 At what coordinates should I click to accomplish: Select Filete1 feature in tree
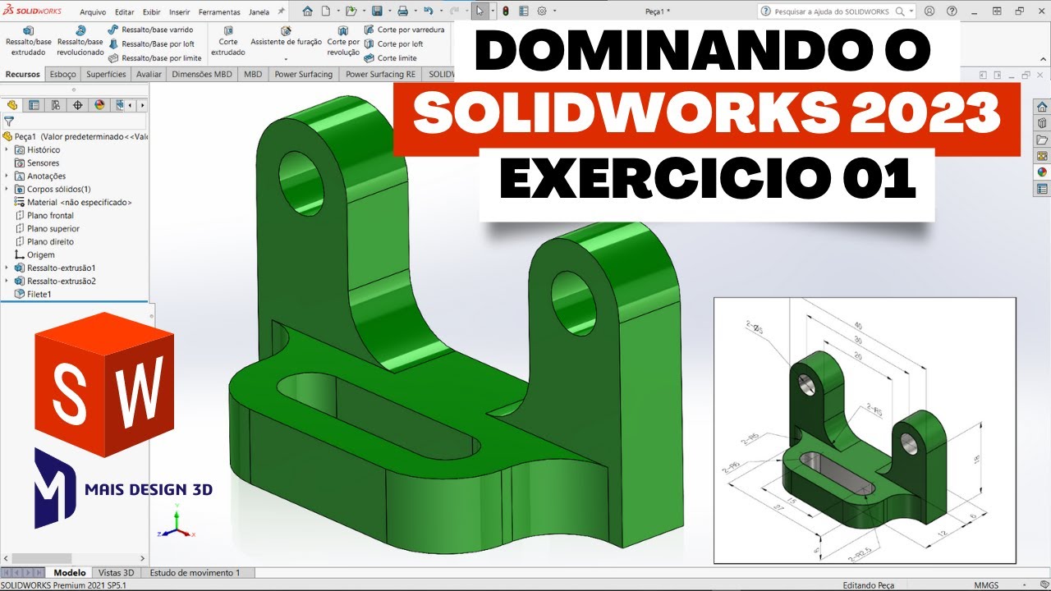tap(33, 295)
